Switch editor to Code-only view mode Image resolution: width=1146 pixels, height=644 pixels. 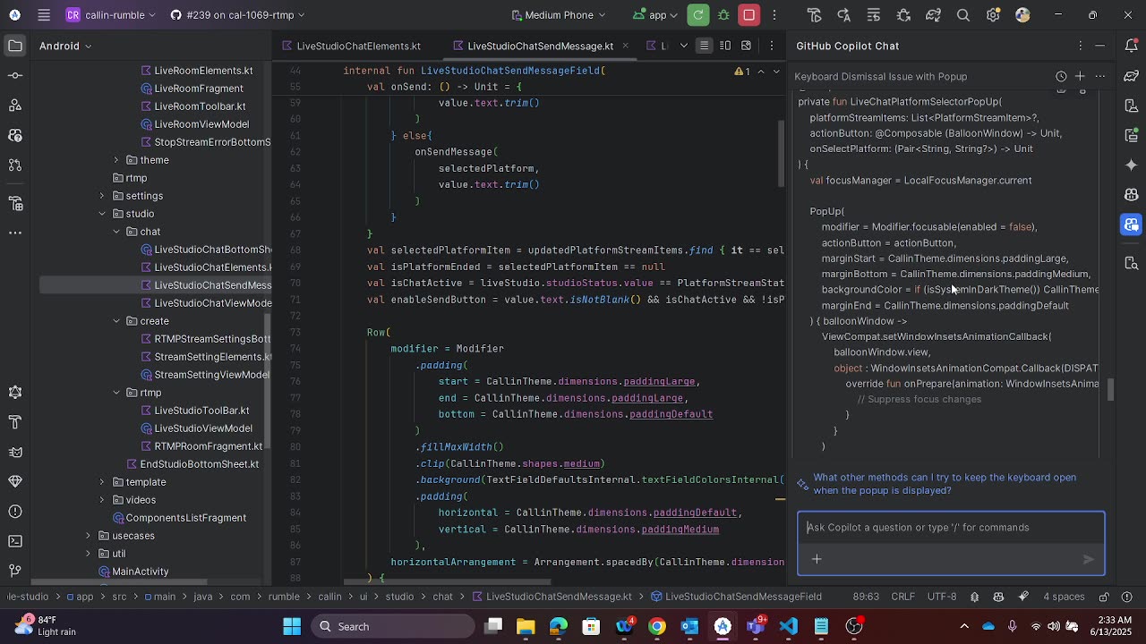tap(705, 46)
